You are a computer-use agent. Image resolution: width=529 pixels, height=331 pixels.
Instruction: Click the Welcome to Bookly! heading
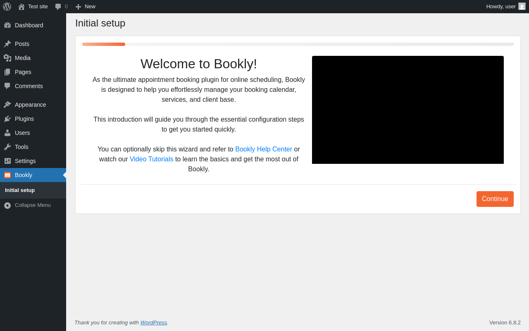pos(199,64)
